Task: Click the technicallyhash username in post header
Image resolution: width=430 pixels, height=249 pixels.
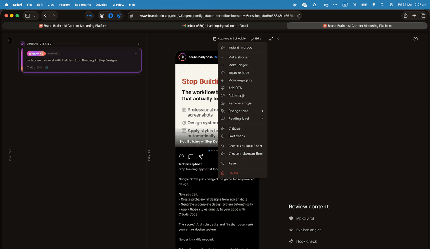Action: click(201, 57)
